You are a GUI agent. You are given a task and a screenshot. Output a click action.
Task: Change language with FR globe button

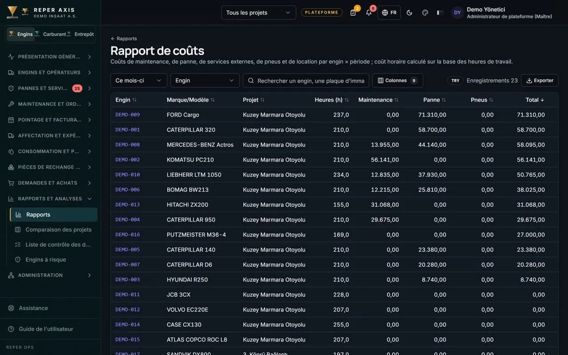tap(389, 12)
